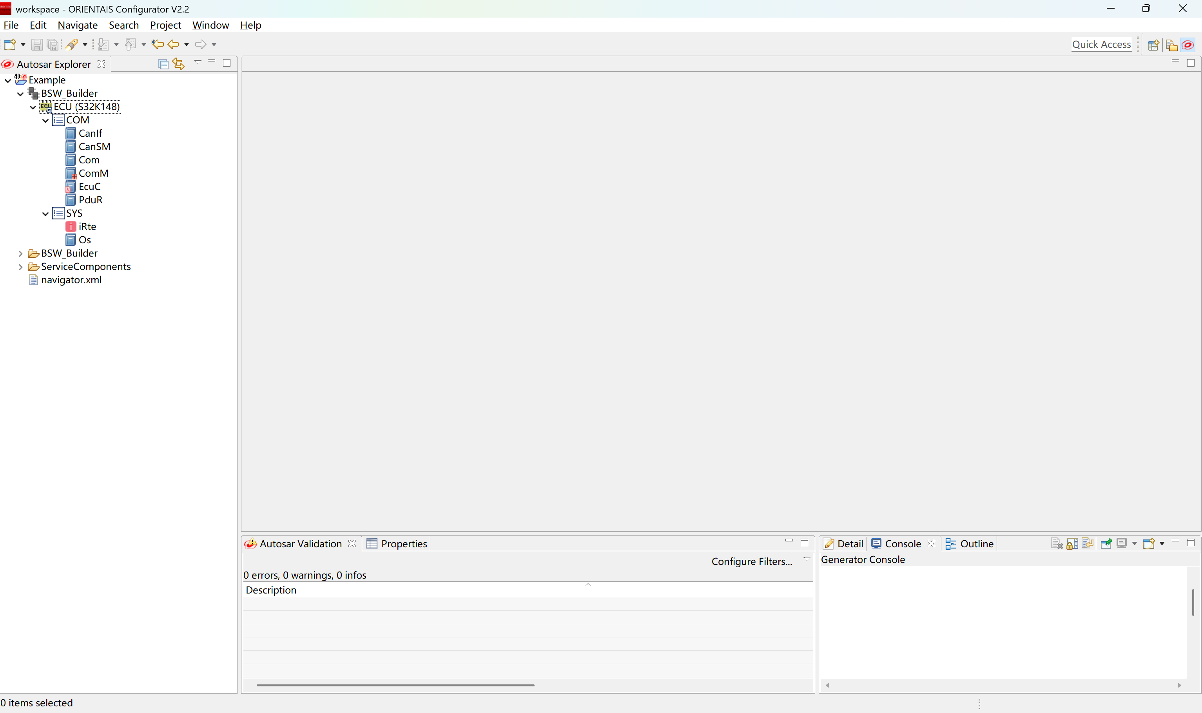This screenshot has width=1202, height=713.
Task: Click the red Autosar perspective icon at top right
Action: (x=1187, y=45)
